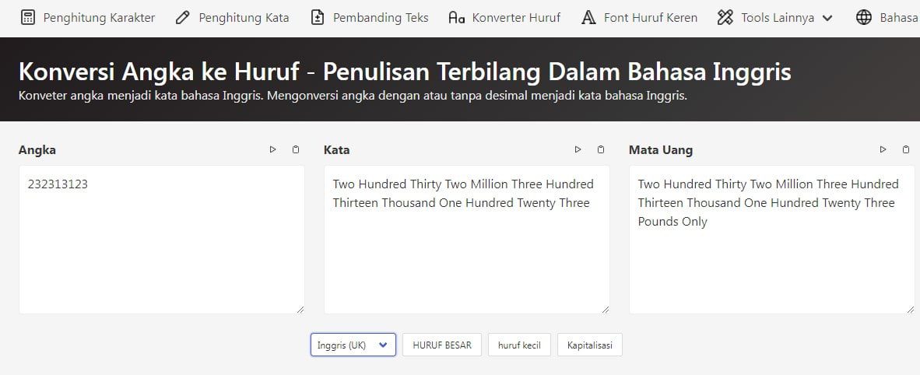Click the globe Bahasa language icon
Screen dimensions: 920x375
(x=863, y=17)
